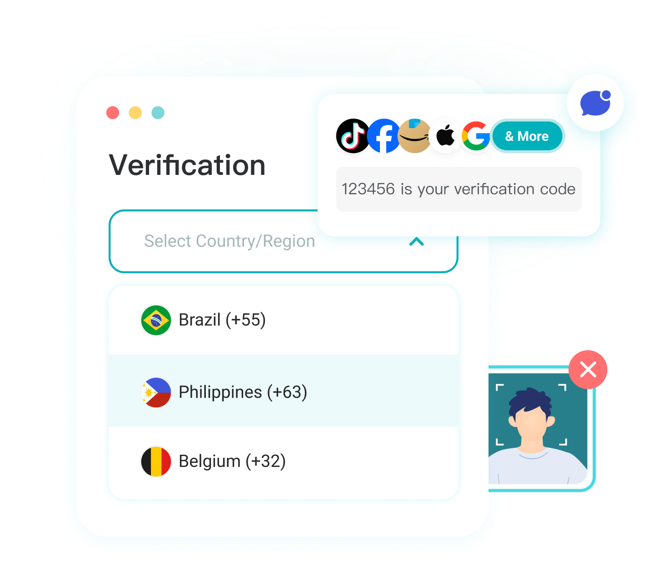Collapse the country list with the chevron
Image resolution: width=663 pixels, height=581 pixels.
coord(416,242)
